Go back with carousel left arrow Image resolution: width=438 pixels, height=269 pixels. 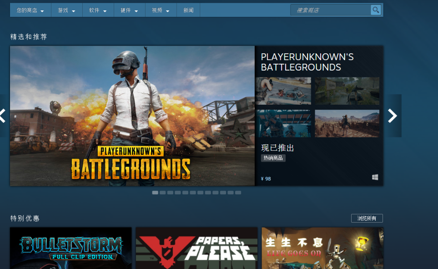3,116
